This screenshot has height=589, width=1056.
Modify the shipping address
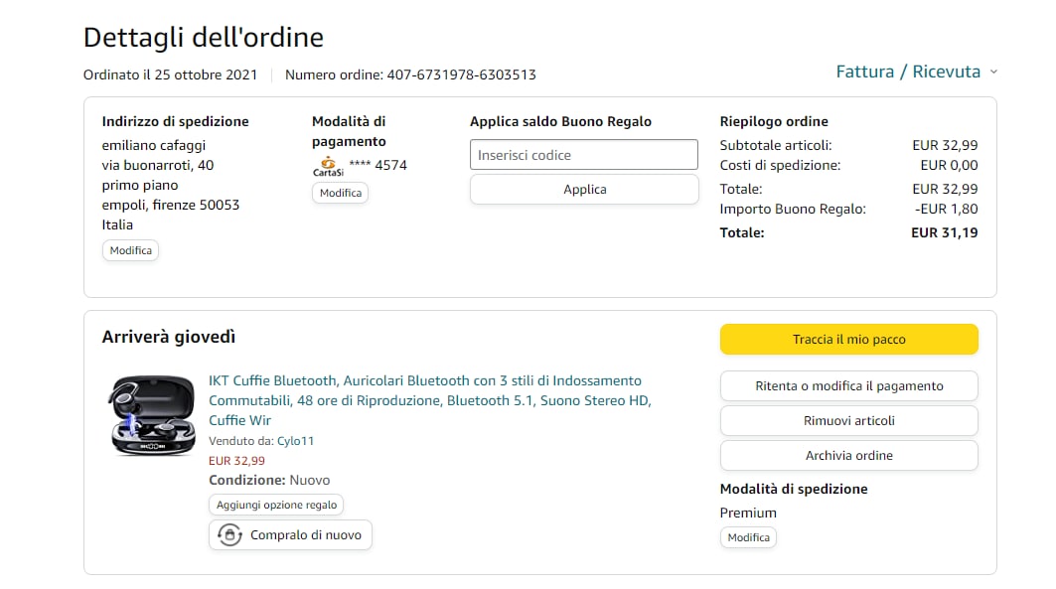point(130,250)
